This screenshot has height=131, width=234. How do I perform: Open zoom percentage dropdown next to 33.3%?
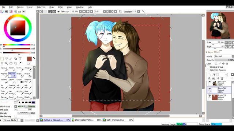pos(80,11)
